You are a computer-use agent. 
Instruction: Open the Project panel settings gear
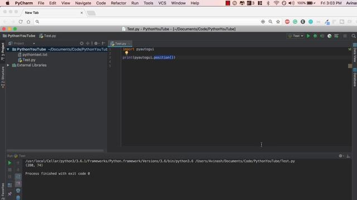96,43
